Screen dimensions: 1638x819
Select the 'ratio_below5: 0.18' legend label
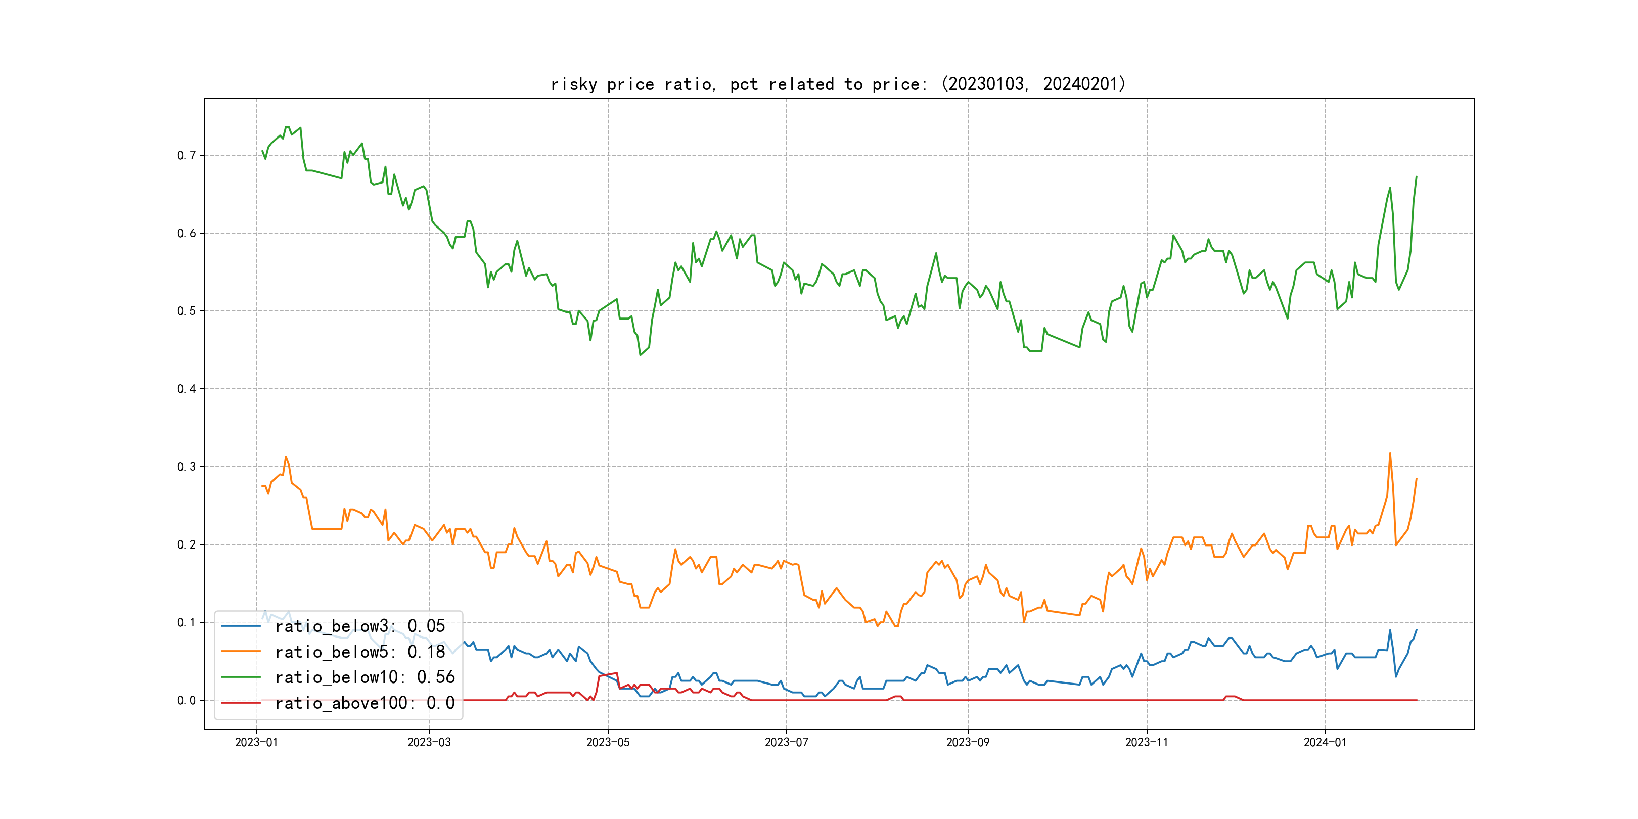coord(360,652)
